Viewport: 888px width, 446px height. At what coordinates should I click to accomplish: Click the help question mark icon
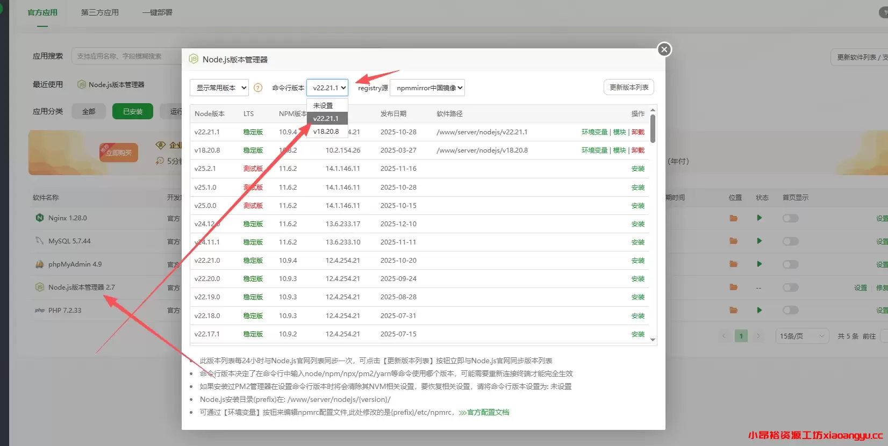pos(258,88)
